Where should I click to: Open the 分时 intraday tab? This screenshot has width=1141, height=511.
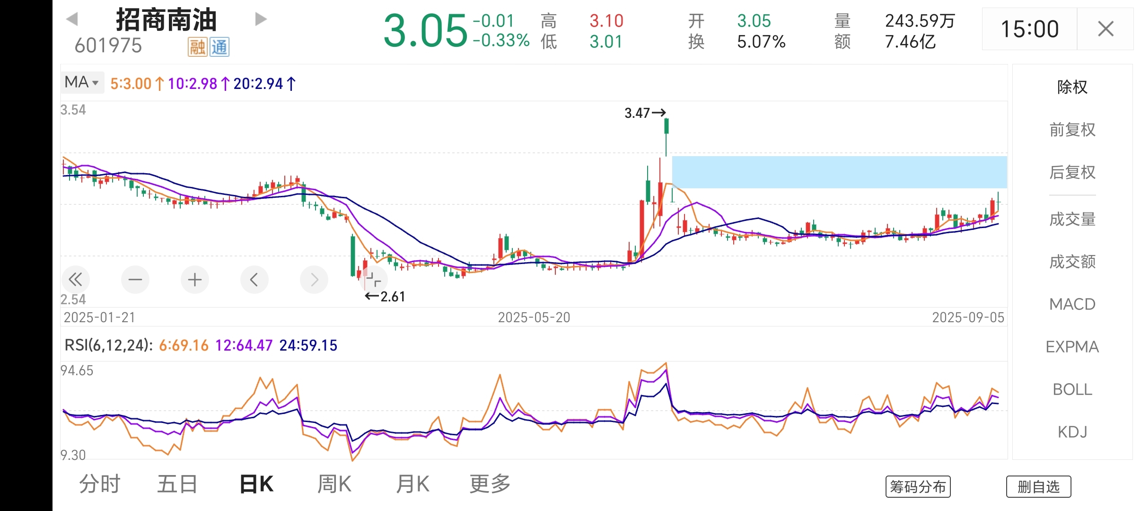100,484
